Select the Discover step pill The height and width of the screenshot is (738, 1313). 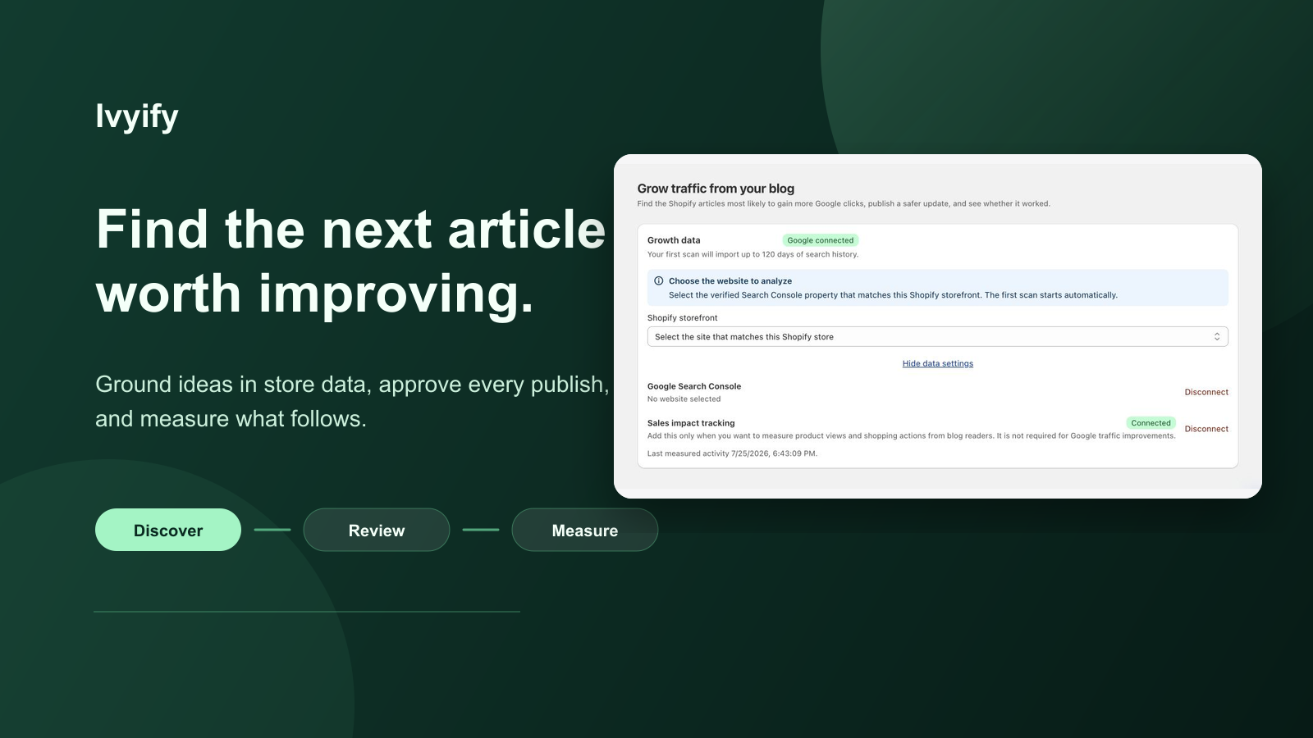168,530
